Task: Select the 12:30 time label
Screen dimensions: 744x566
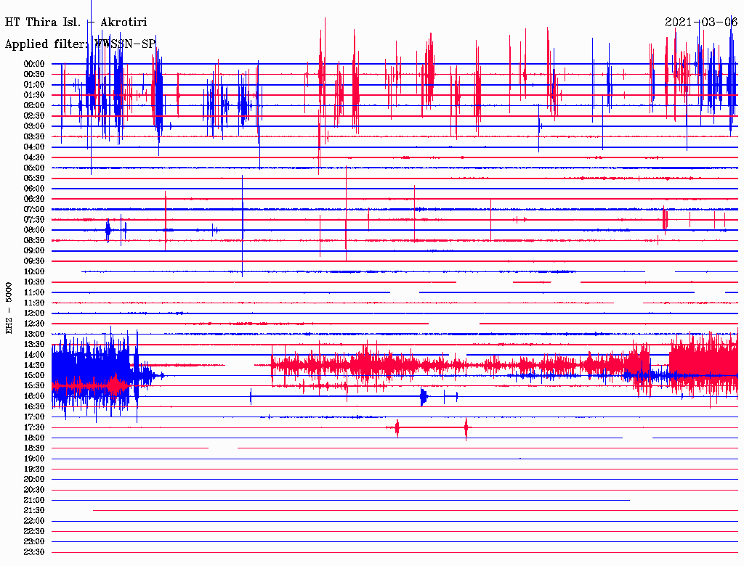Action: 34,324
